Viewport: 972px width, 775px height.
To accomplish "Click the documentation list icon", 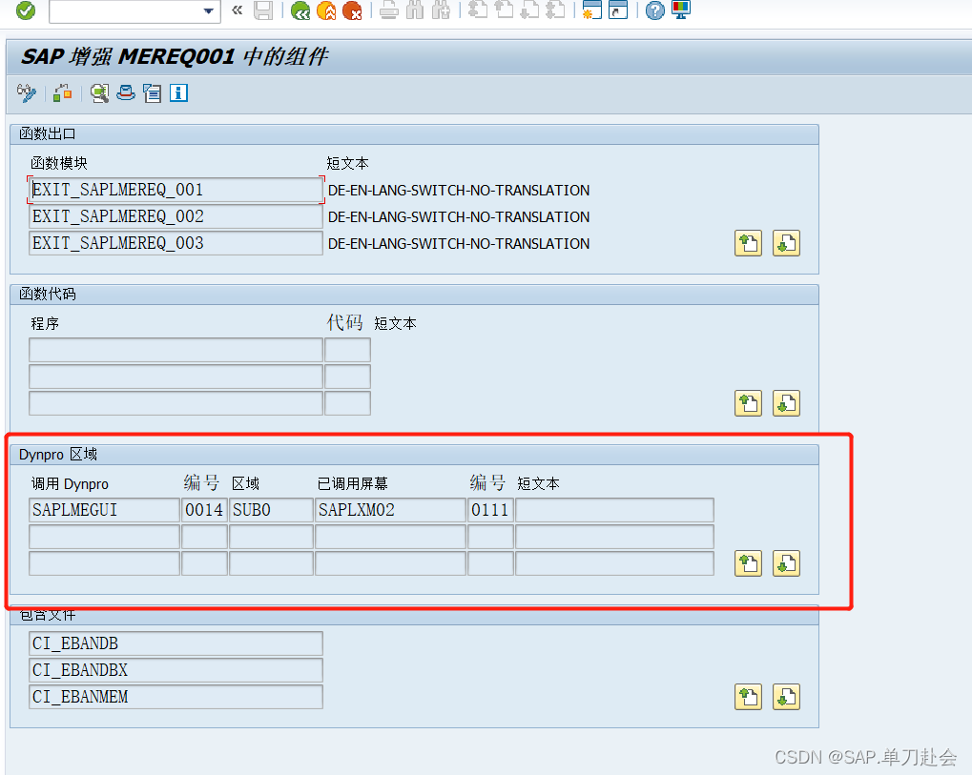I will (152, 93).
